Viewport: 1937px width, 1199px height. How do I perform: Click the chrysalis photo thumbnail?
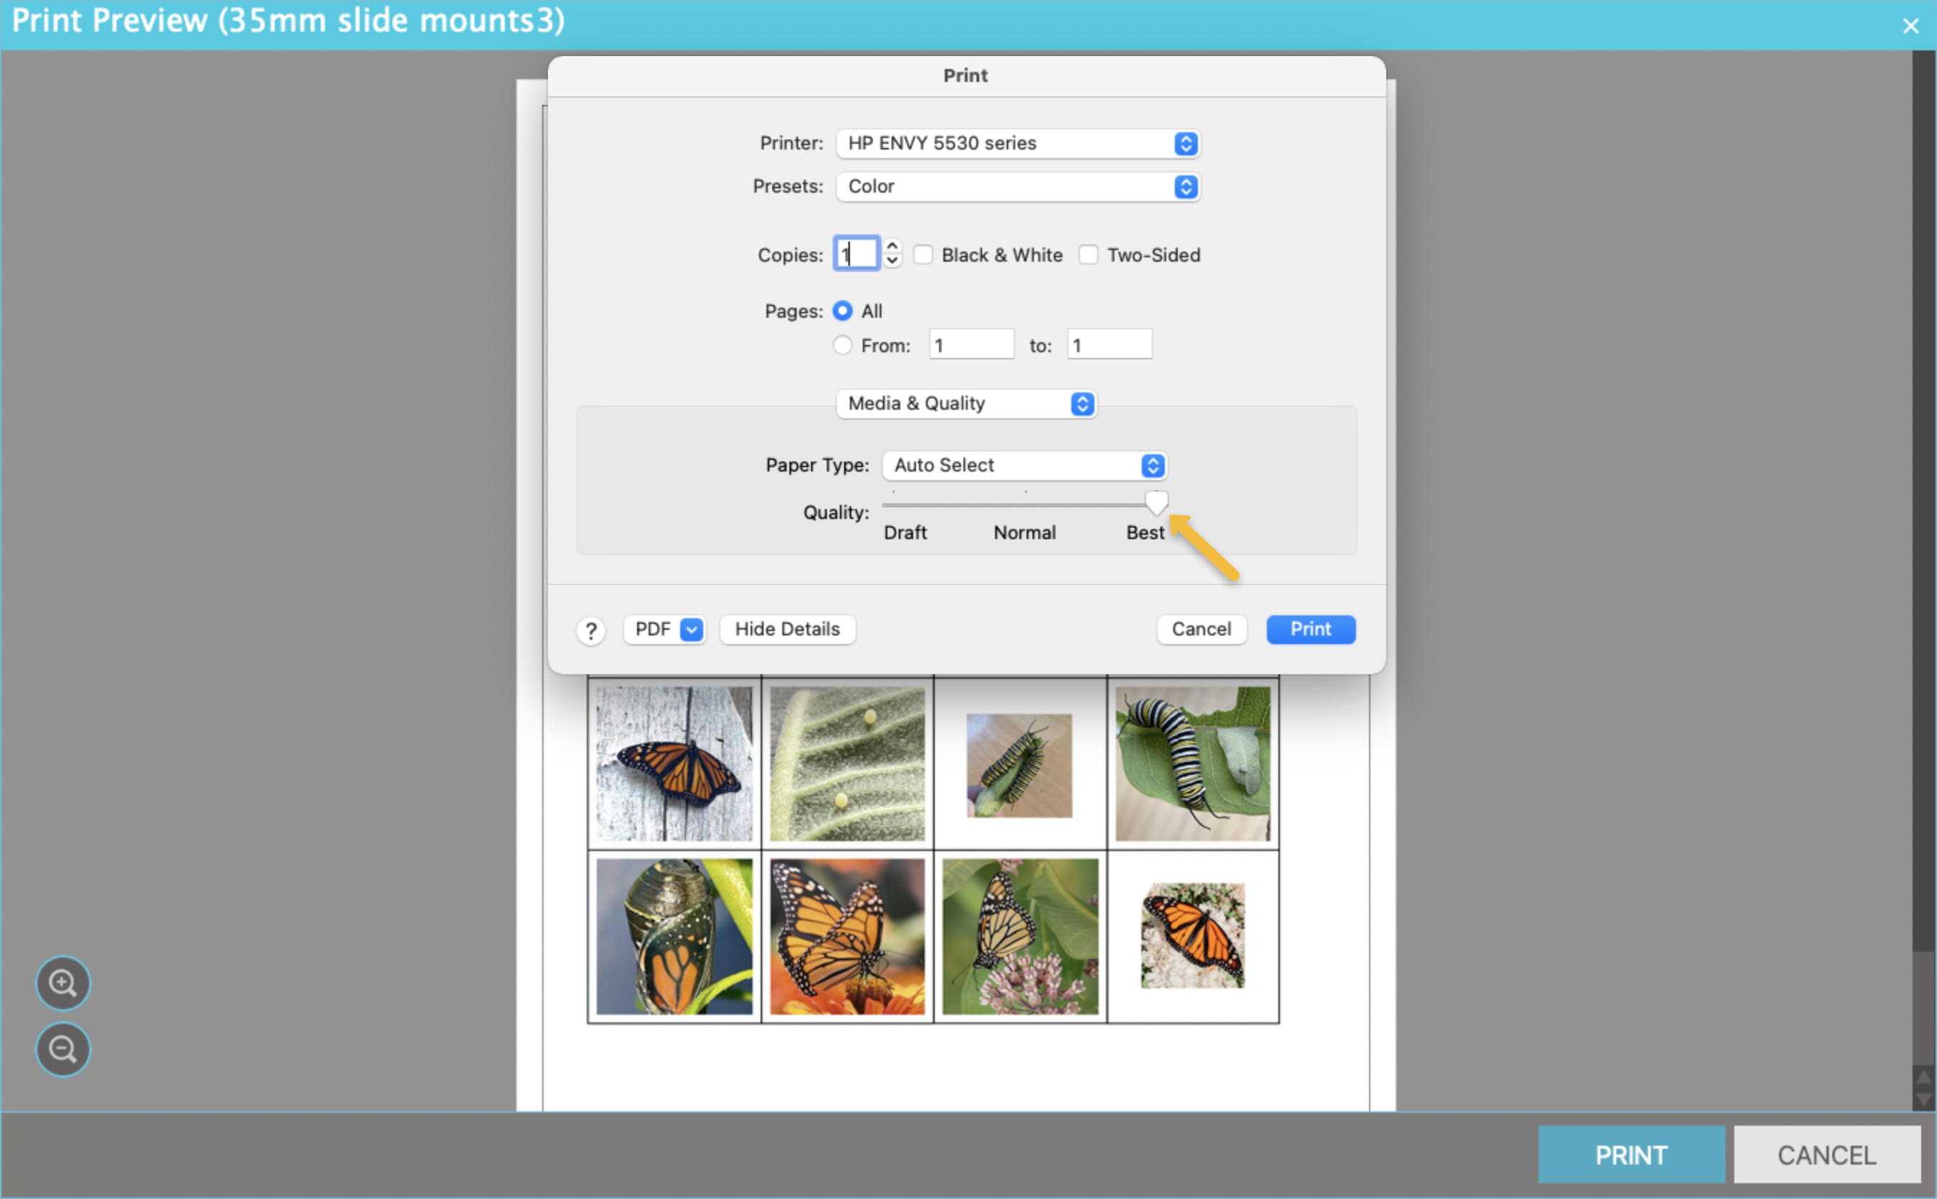[674, 936]
